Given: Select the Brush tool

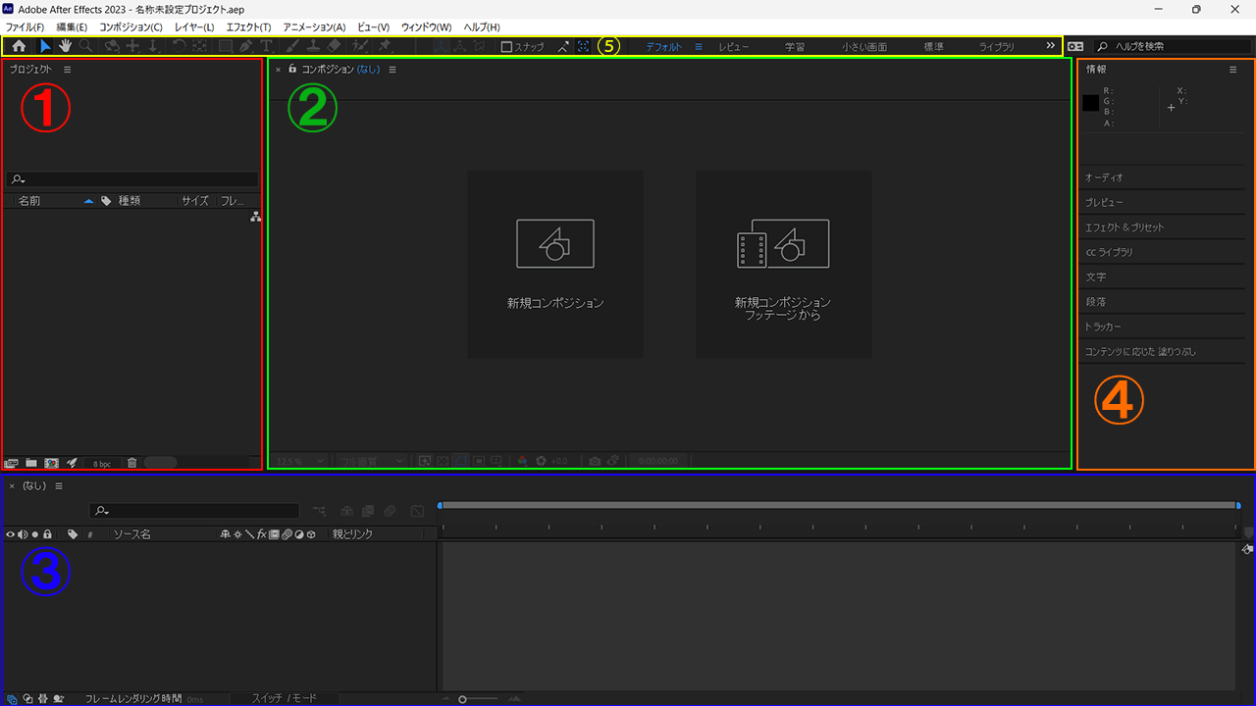Looking at the screenshot, I should (292, 46).
